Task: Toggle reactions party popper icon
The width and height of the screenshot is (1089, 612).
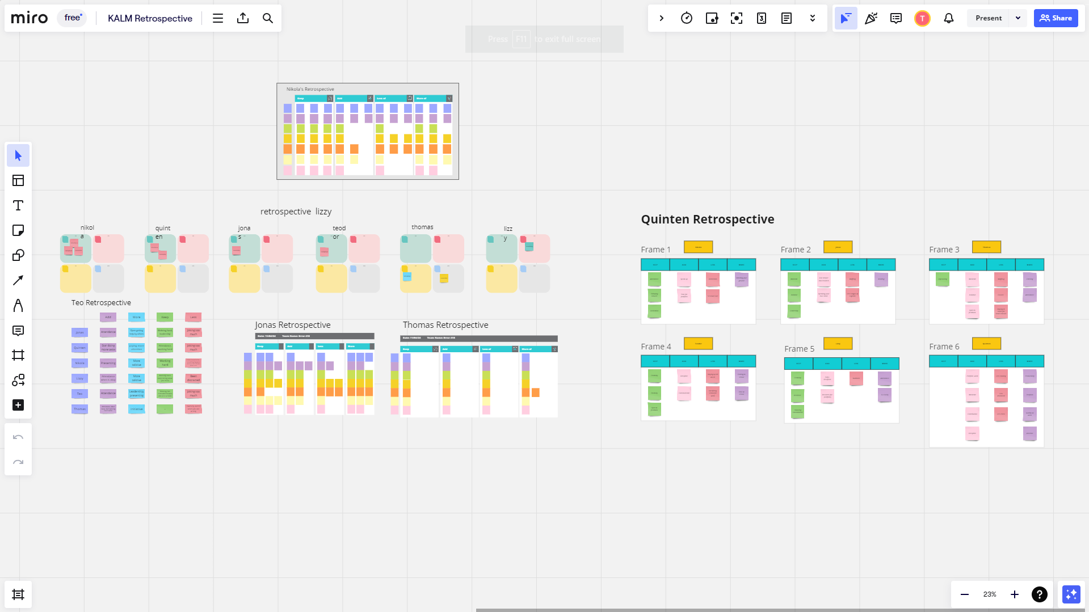Action: (871, 18)
